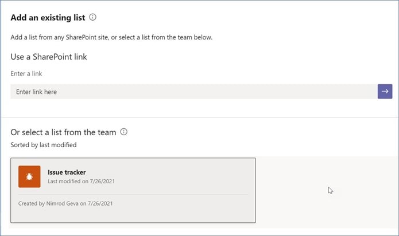Click the section divider below link field

200,117
